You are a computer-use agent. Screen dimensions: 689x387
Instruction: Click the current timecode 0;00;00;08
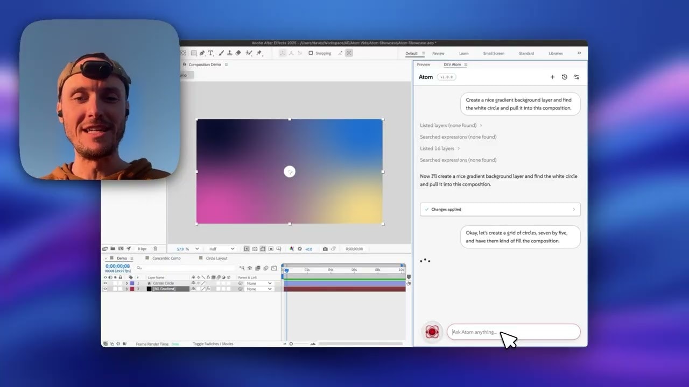117,266
